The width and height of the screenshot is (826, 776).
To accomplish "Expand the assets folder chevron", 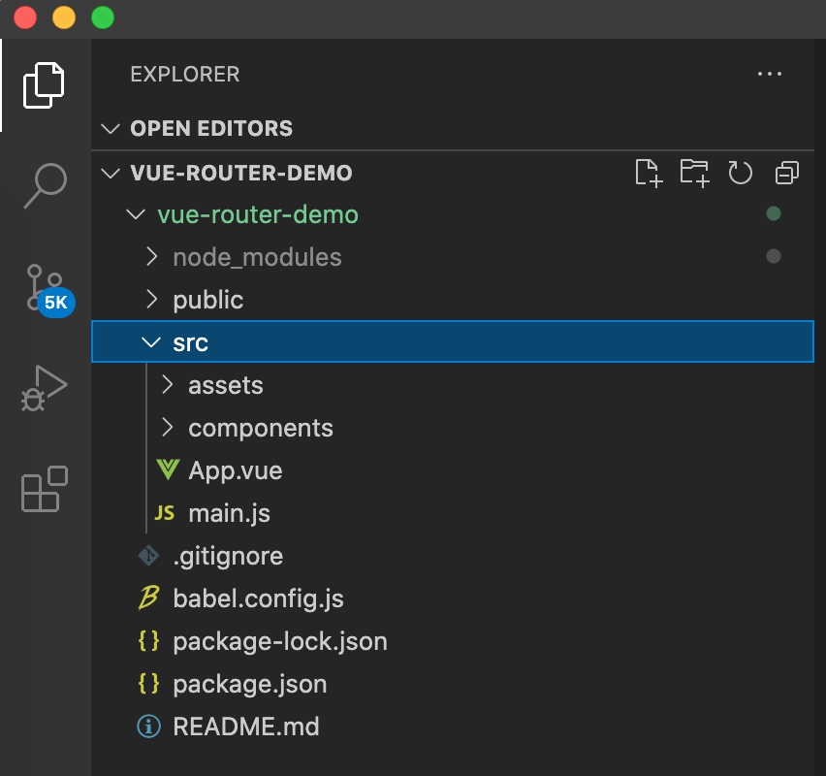I will pos(168,385).
